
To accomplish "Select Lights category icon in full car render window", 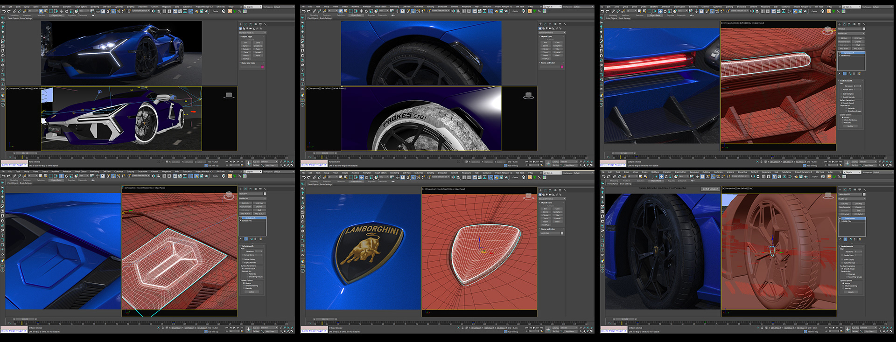I will pos(247,28).
